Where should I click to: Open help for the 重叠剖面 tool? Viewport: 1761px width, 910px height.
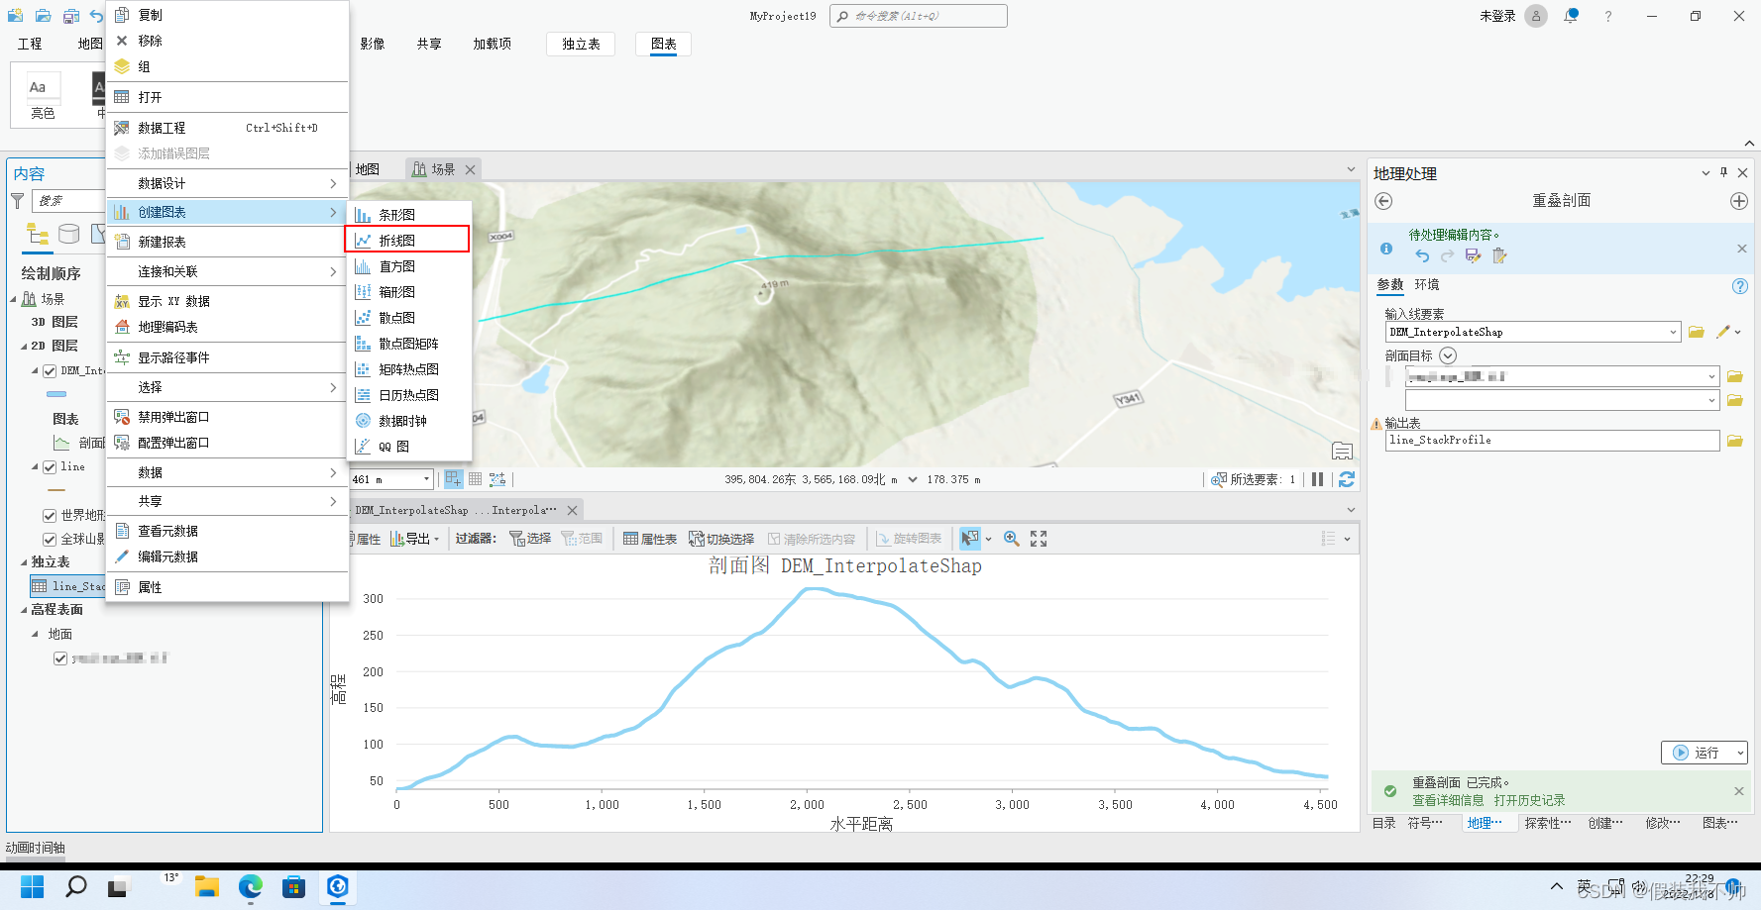1739,286
